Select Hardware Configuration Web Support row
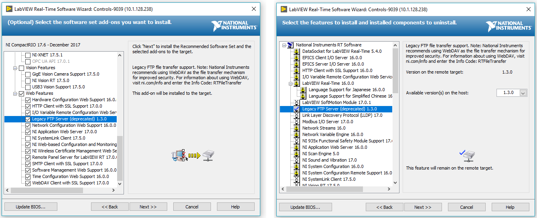The width and height of the screenshot is (537, 218). pyautogui.click(x=74, y=100)
